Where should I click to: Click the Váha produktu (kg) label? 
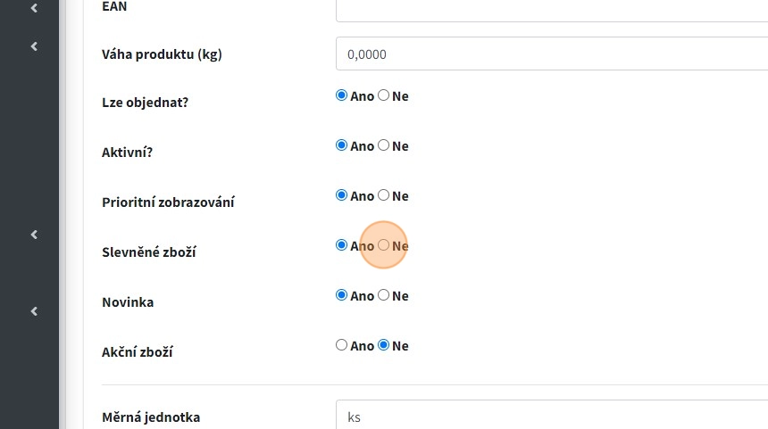pyautogui.click(x=162, y=54)
